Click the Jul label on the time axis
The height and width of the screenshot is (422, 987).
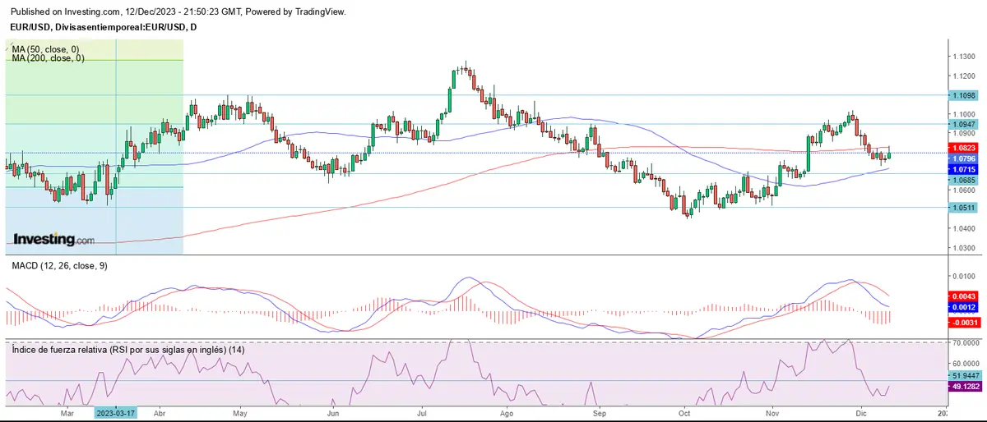[422, 414]
